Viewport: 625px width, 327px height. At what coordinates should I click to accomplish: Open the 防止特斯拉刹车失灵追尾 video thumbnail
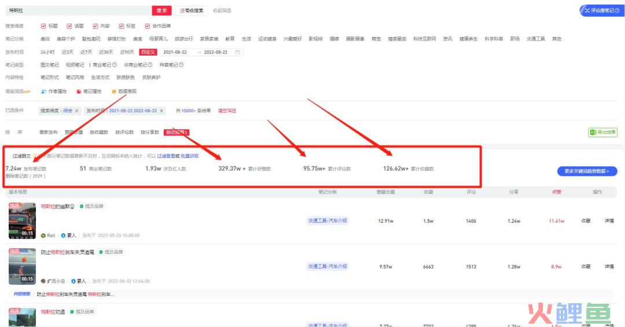[23, 266]
